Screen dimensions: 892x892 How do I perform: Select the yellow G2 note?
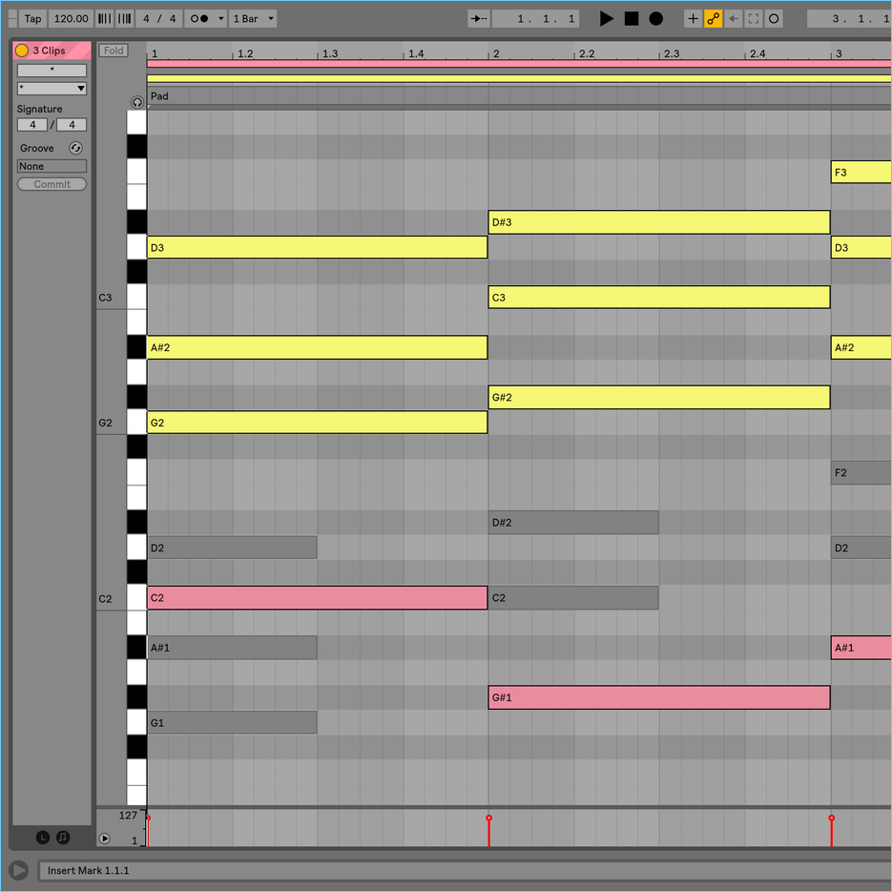317,423
